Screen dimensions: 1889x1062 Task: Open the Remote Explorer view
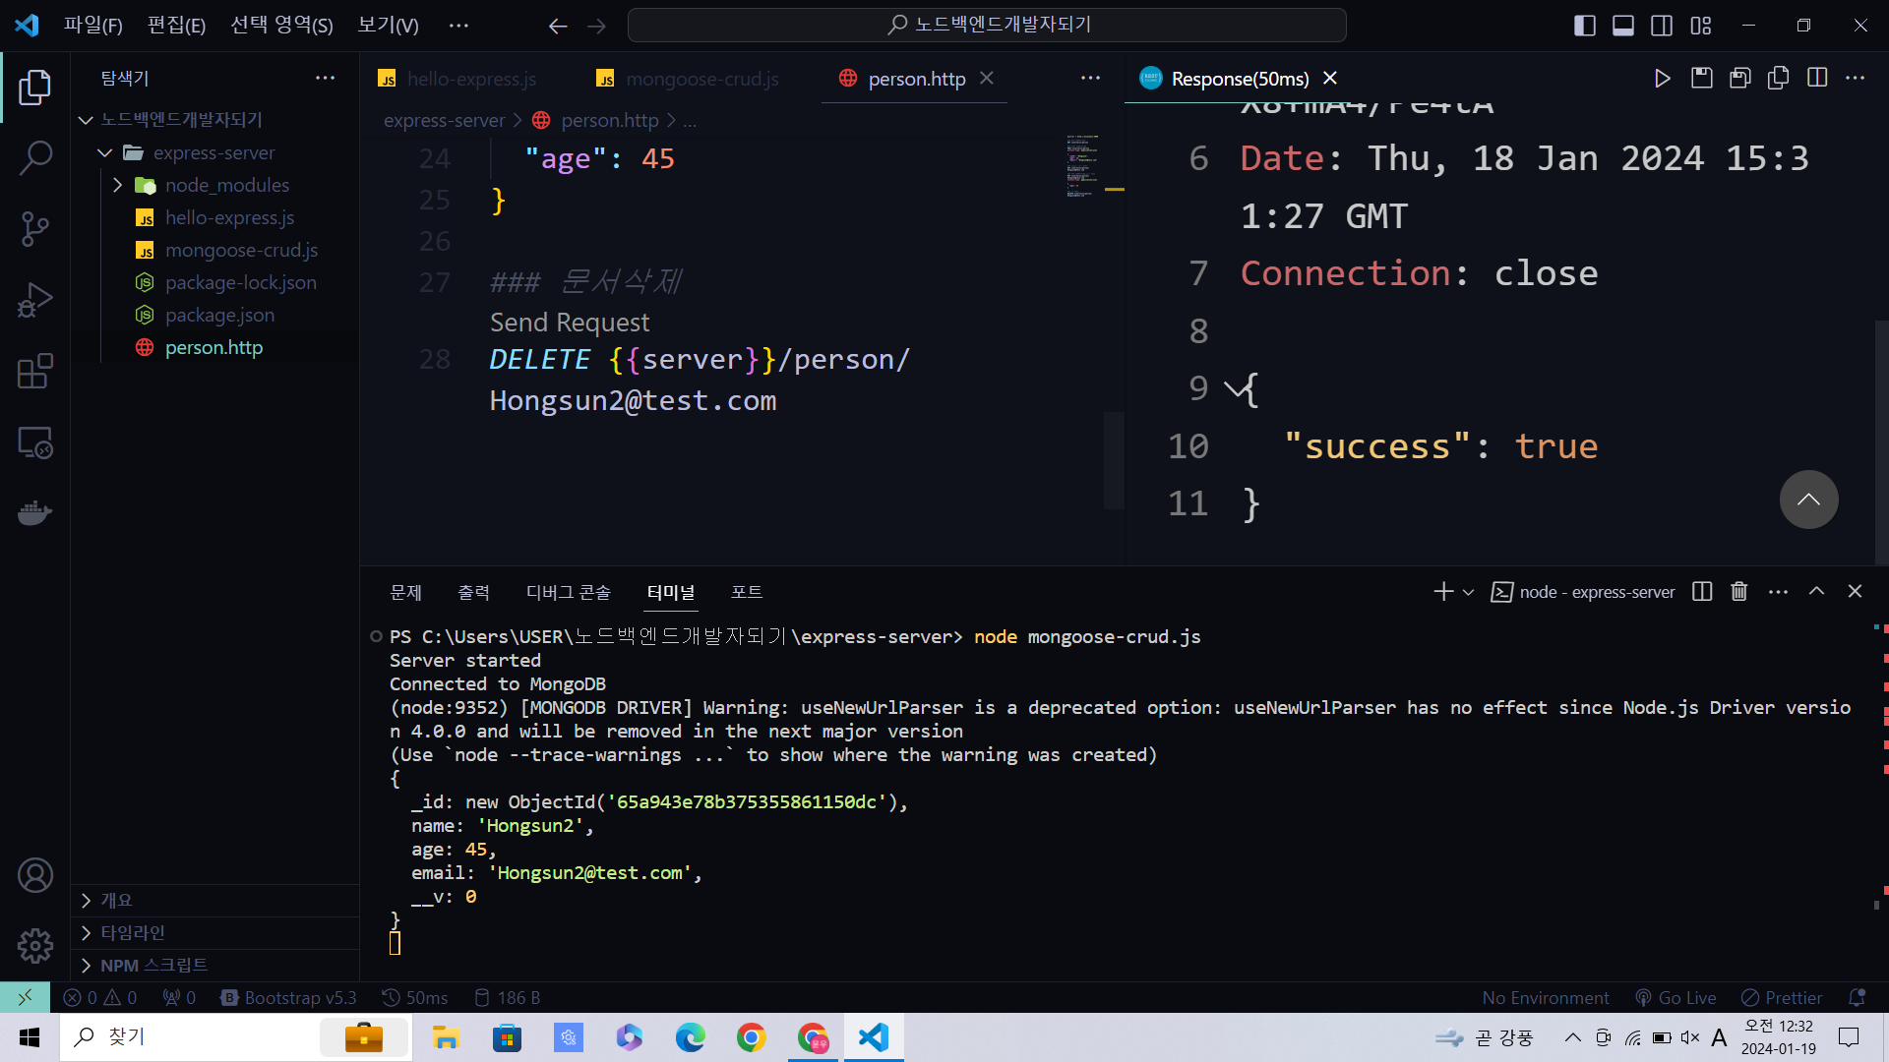coord(35,442)
